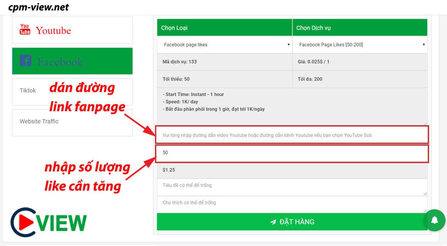Open the Youtube category
The height and width of the screenshot is (246, 447).
pos(72,30)
